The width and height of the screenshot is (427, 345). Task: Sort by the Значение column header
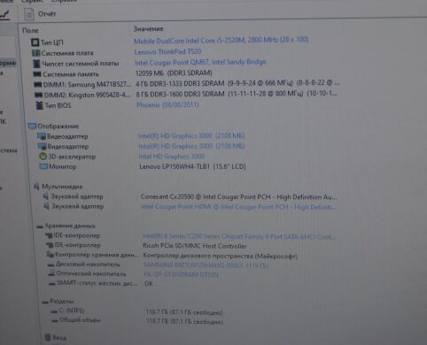point(148,29)
